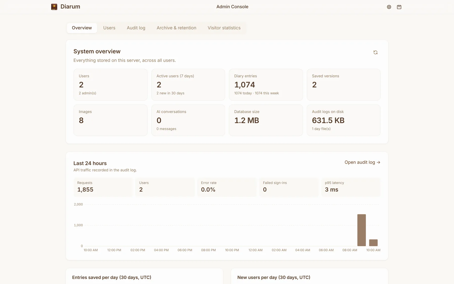Viewport: 454px width, 284px height.
Task: Click the p95 latency value 3 ms
Action: [331, 190]
